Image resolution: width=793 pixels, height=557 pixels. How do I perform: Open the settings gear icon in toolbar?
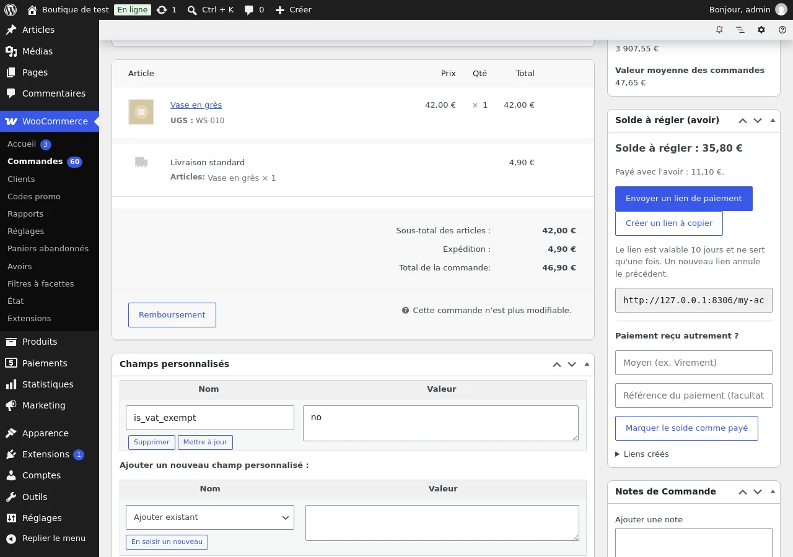coord(761,30)
